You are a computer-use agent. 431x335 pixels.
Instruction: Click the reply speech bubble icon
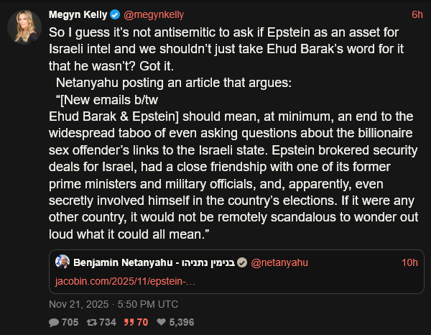click(x=54, y=323)
